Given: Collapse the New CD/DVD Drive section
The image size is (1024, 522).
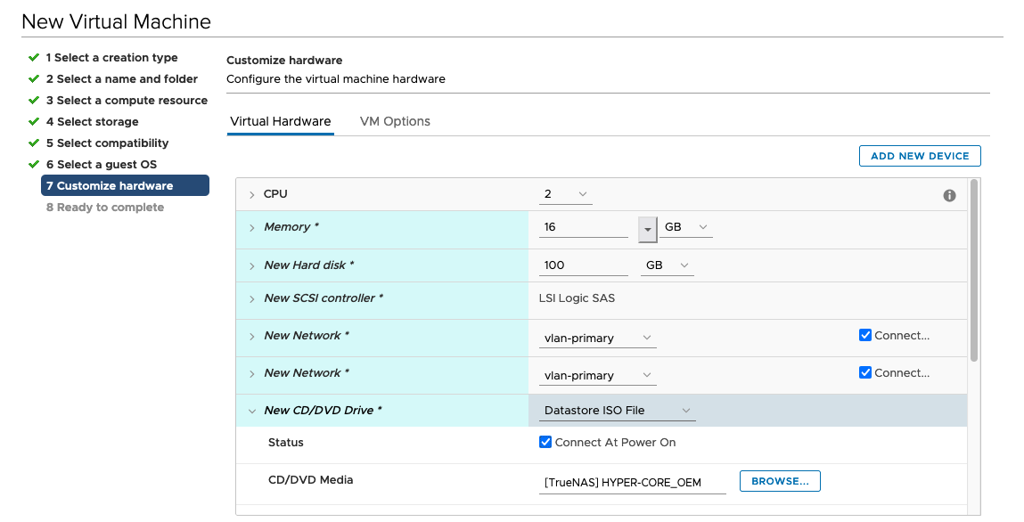Looking at the screenshot, I should (x=252, y=411).
